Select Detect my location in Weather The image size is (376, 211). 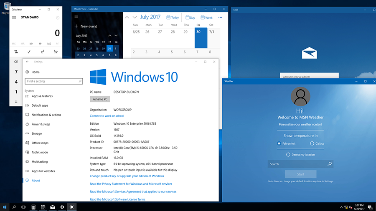288,155
